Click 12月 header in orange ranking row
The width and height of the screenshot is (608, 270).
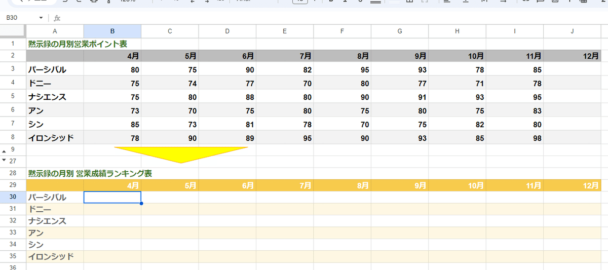pyautogui.click(x=572, y=185)
